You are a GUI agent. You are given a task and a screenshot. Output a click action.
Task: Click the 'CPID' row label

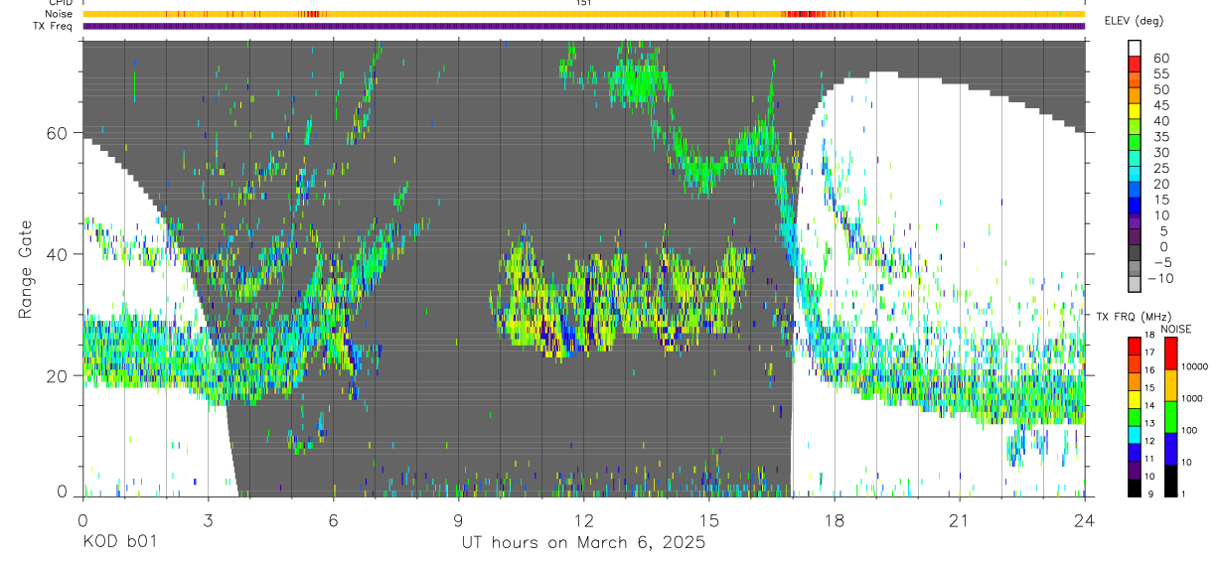pos(62,3)
